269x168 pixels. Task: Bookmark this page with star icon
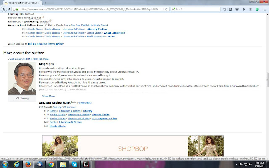tap(224, 9)
